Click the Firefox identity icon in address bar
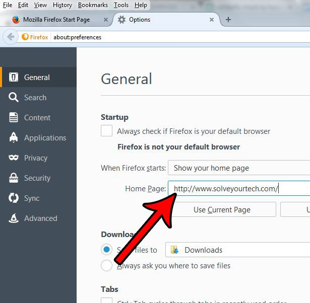The height and width of the screenshot is (303, 310). (x=25, y=37)
